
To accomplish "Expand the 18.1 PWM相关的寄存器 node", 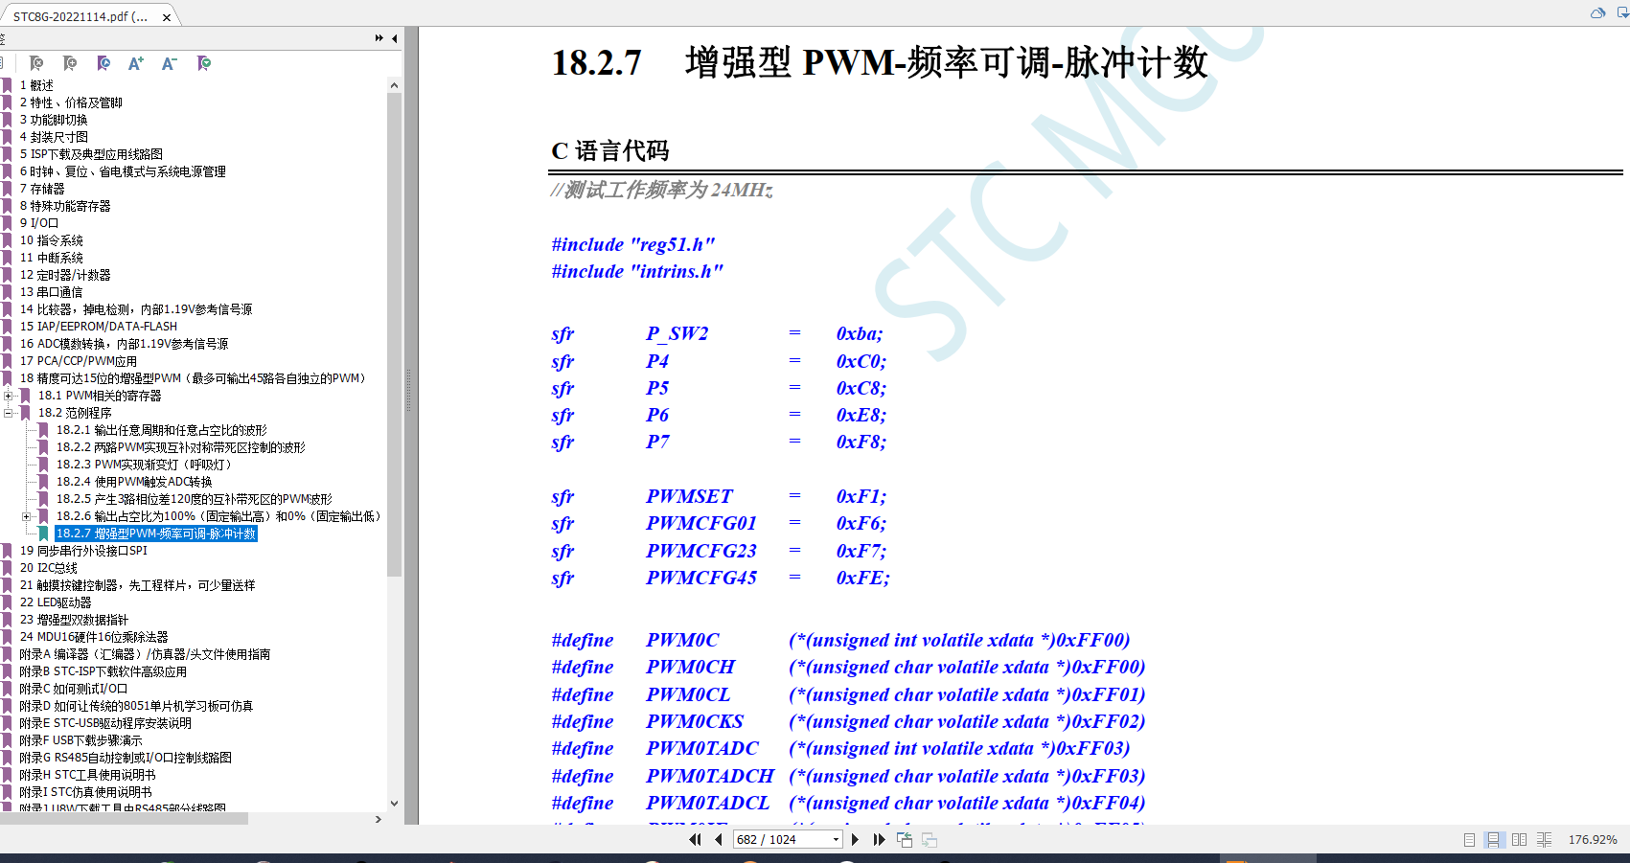I will click(9, 396).
